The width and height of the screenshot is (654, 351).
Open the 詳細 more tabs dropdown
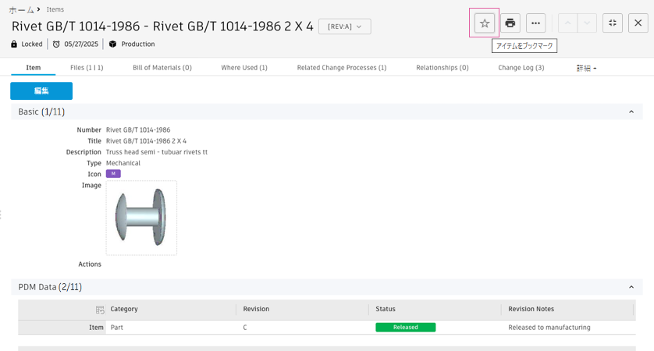[x=586, y=68]
